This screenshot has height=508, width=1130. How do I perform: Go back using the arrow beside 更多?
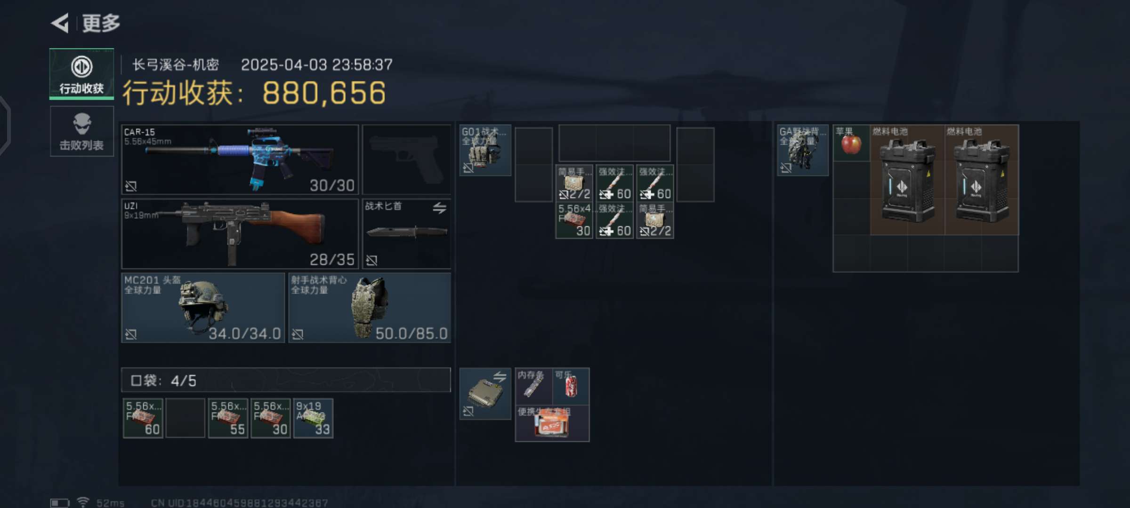(x=60, y=23)
